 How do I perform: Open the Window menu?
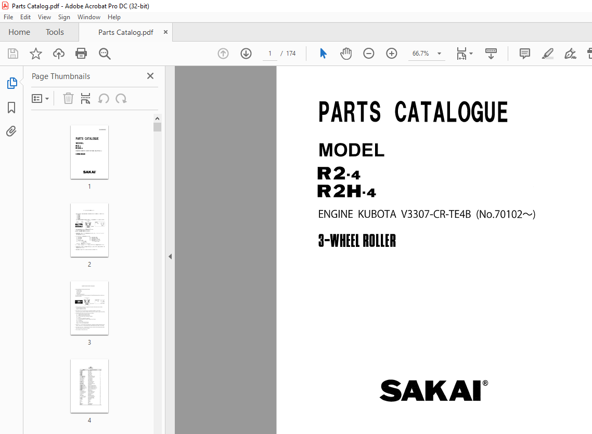[x=89, y=17]
